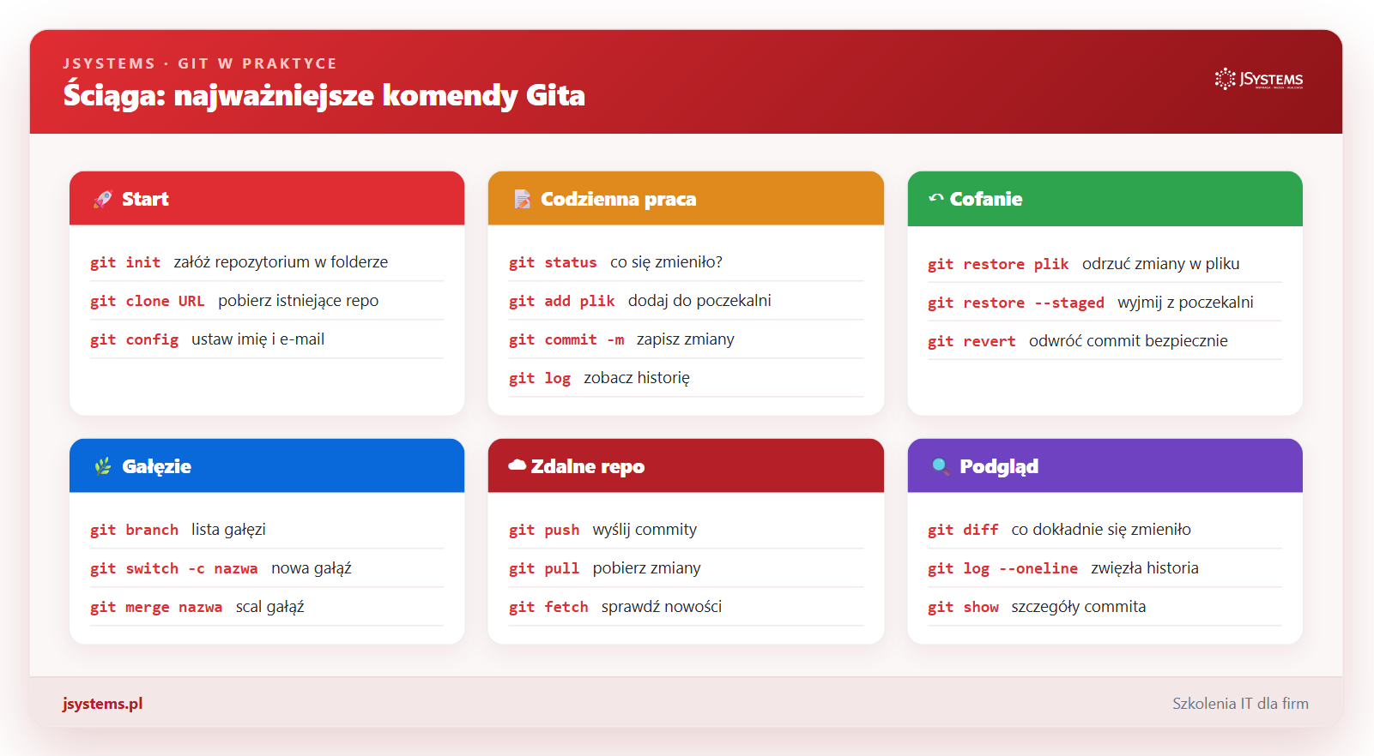The height and width of the screenshot is (756, 1374).
Task: Click description 'odrzuć zmiany w pliku'
Action: point(1161,264)
